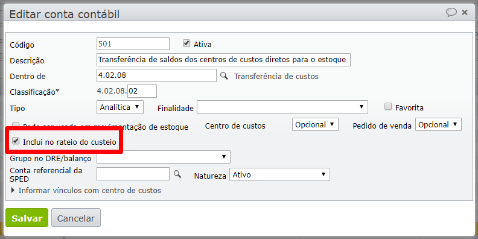Open the Tipo dropdown showing Analítica

120,107
